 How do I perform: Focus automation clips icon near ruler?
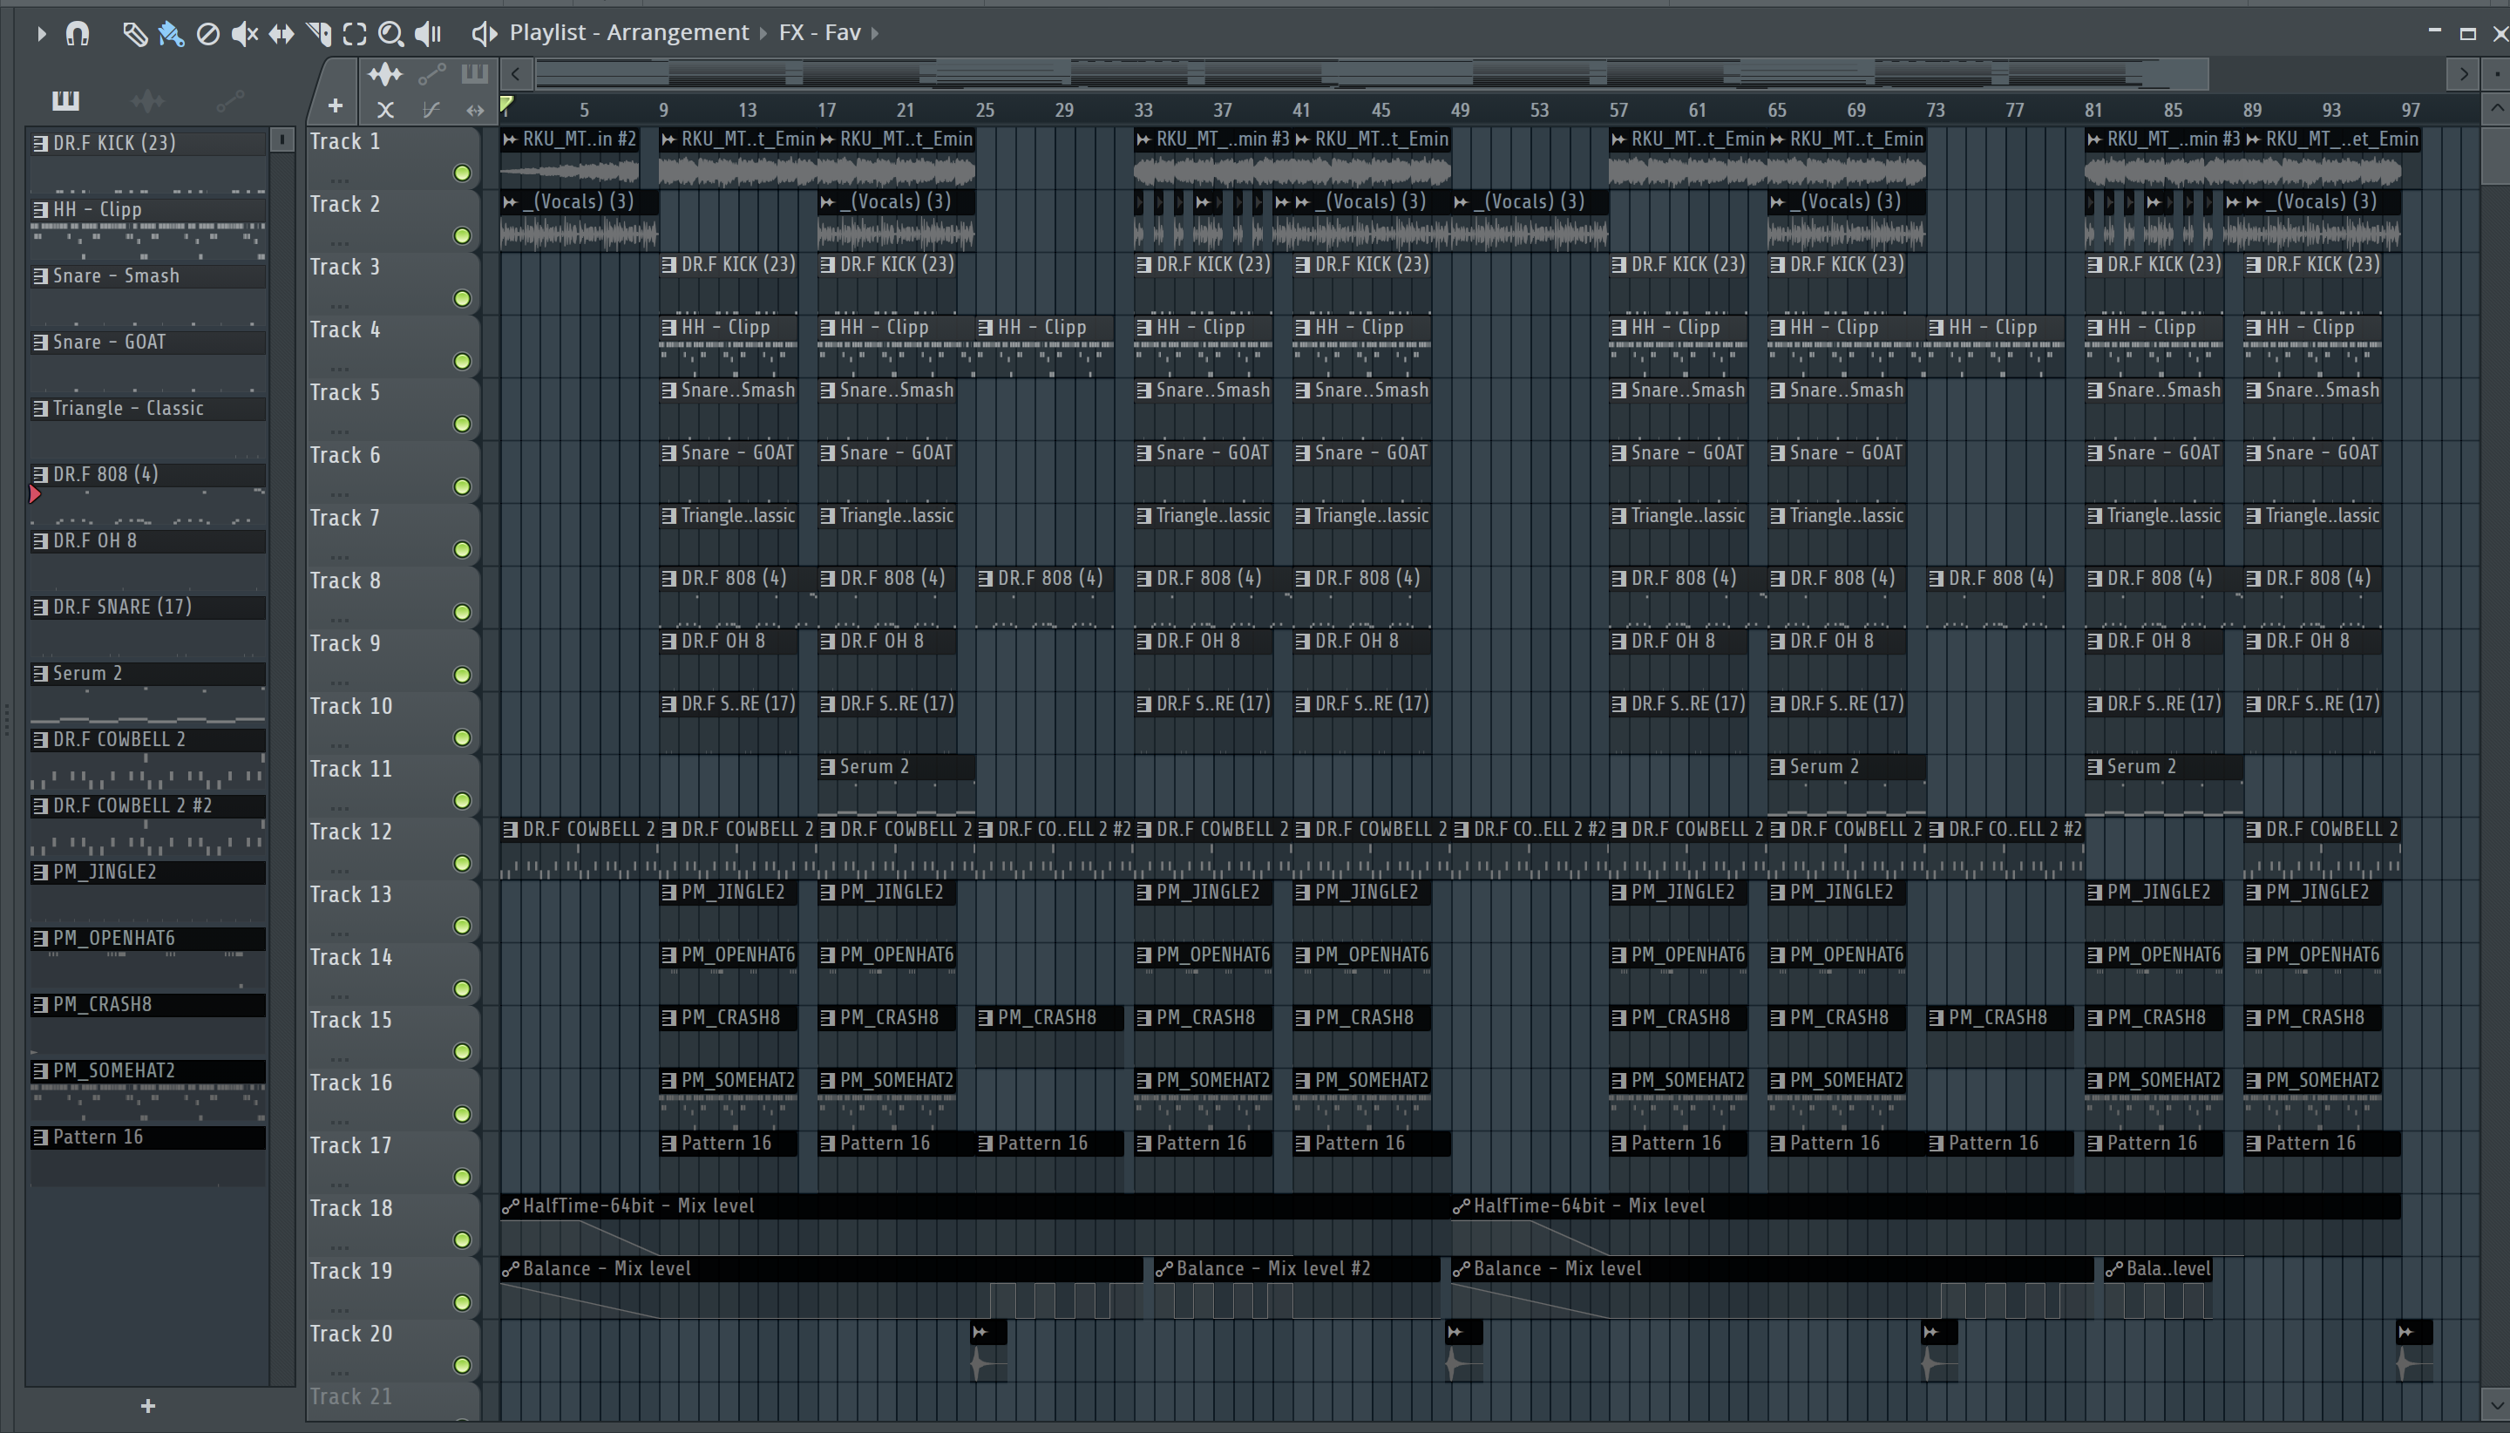pyautogui.click(x=432, y=74)
